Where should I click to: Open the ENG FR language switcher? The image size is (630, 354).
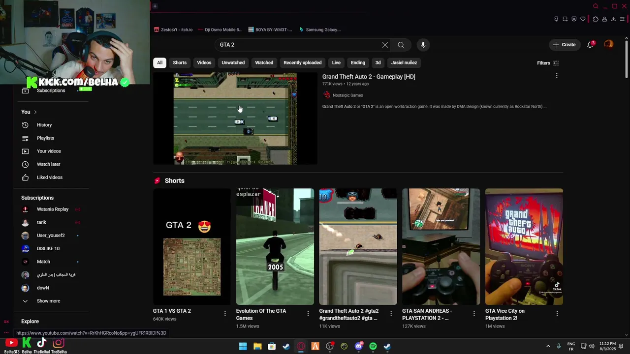point(571,346)
